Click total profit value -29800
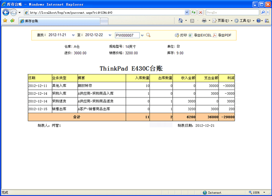 pyautogui.click(x=227, y=117)
